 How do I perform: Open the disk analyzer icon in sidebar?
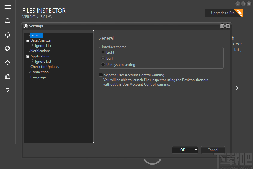pos(7,49)
